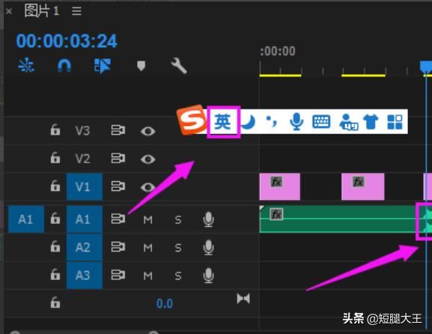Image resolution: width=432 pixels, height=334 pixels.
Task: Enable voice-over record on A1
Action: [209, 219]
